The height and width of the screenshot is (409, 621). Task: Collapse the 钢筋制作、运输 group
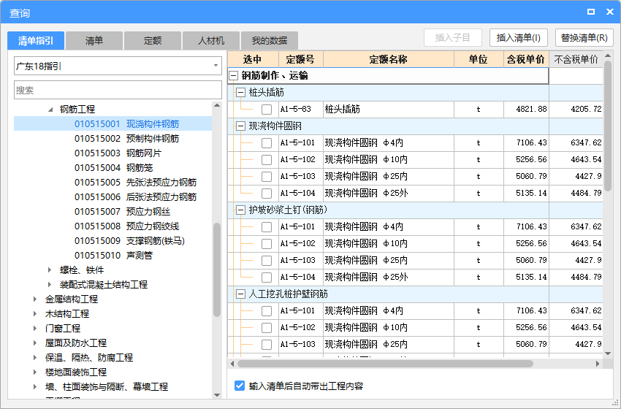(234, 76)
